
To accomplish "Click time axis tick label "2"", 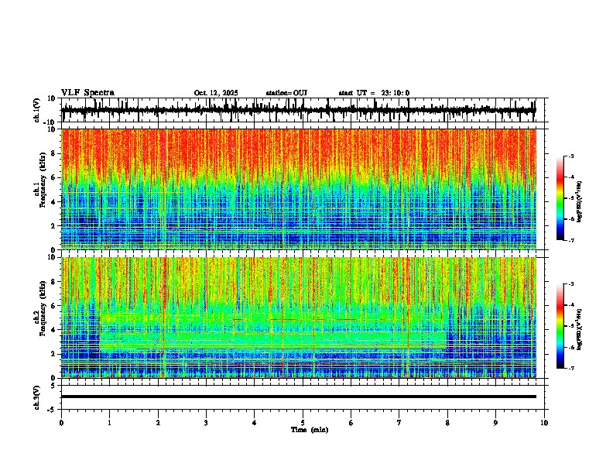I will 158,423.
